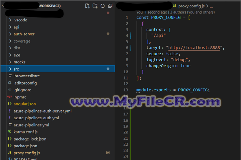The height and width of the screenshot is (160, 241).
Task: Click the New File icon in explorer header
Action: pos(87,6)
